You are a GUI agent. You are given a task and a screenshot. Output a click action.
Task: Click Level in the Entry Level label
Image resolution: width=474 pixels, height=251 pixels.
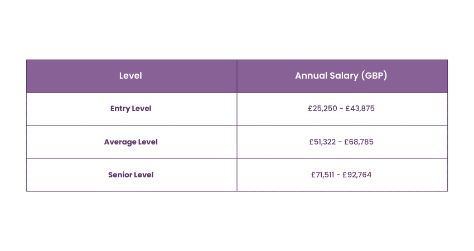[x=142, y=109]
